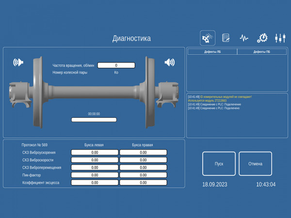Screen dimensions: 291x218
Task: Click right Коэффициент эксцесса value field
Action: [143, 183]
